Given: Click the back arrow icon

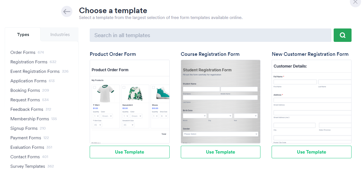Looking at the screenshot, I should pos(67,11).
